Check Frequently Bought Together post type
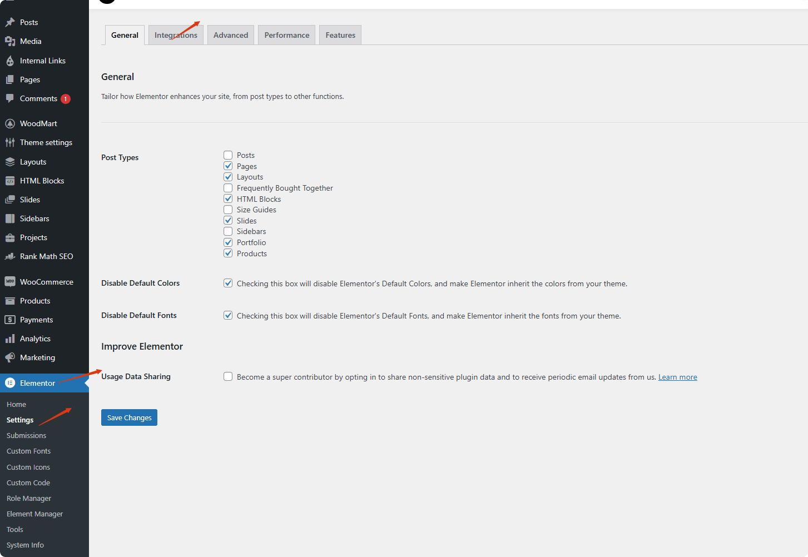This screenshot has width=808, height=557. [228, 188]
